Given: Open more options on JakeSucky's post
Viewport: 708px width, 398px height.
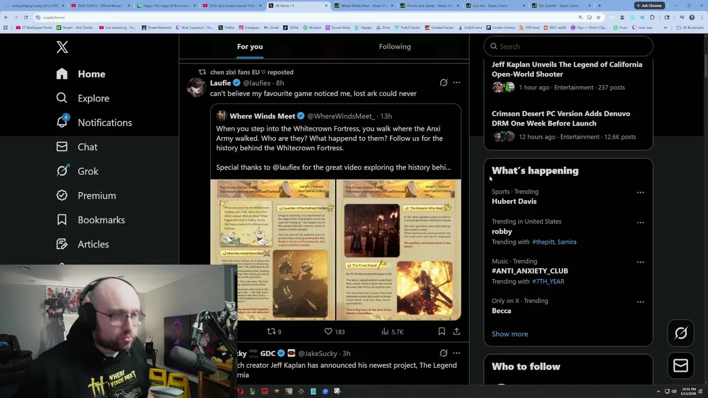Looking at the screenshot, I should click(x=456, y=353).
